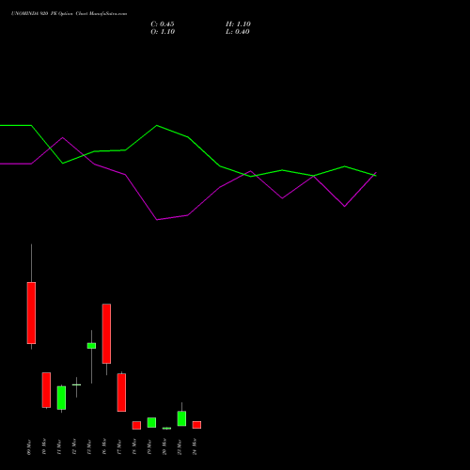
Task: Click the open value O: 1.10
Action: pyautogui.click(x=163, y=32)
